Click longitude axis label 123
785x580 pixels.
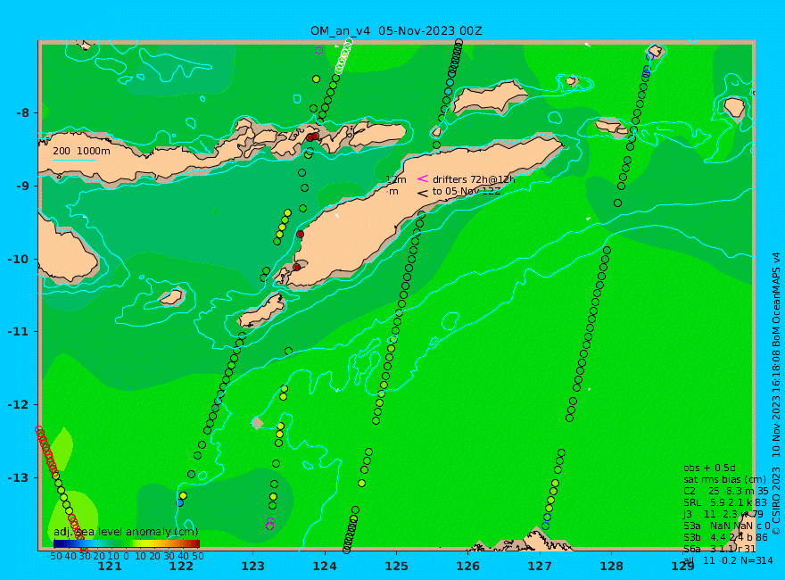pos(252,567)
